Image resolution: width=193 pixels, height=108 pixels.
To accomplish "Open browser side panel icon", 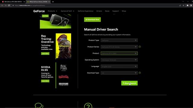I will (191, 5).
